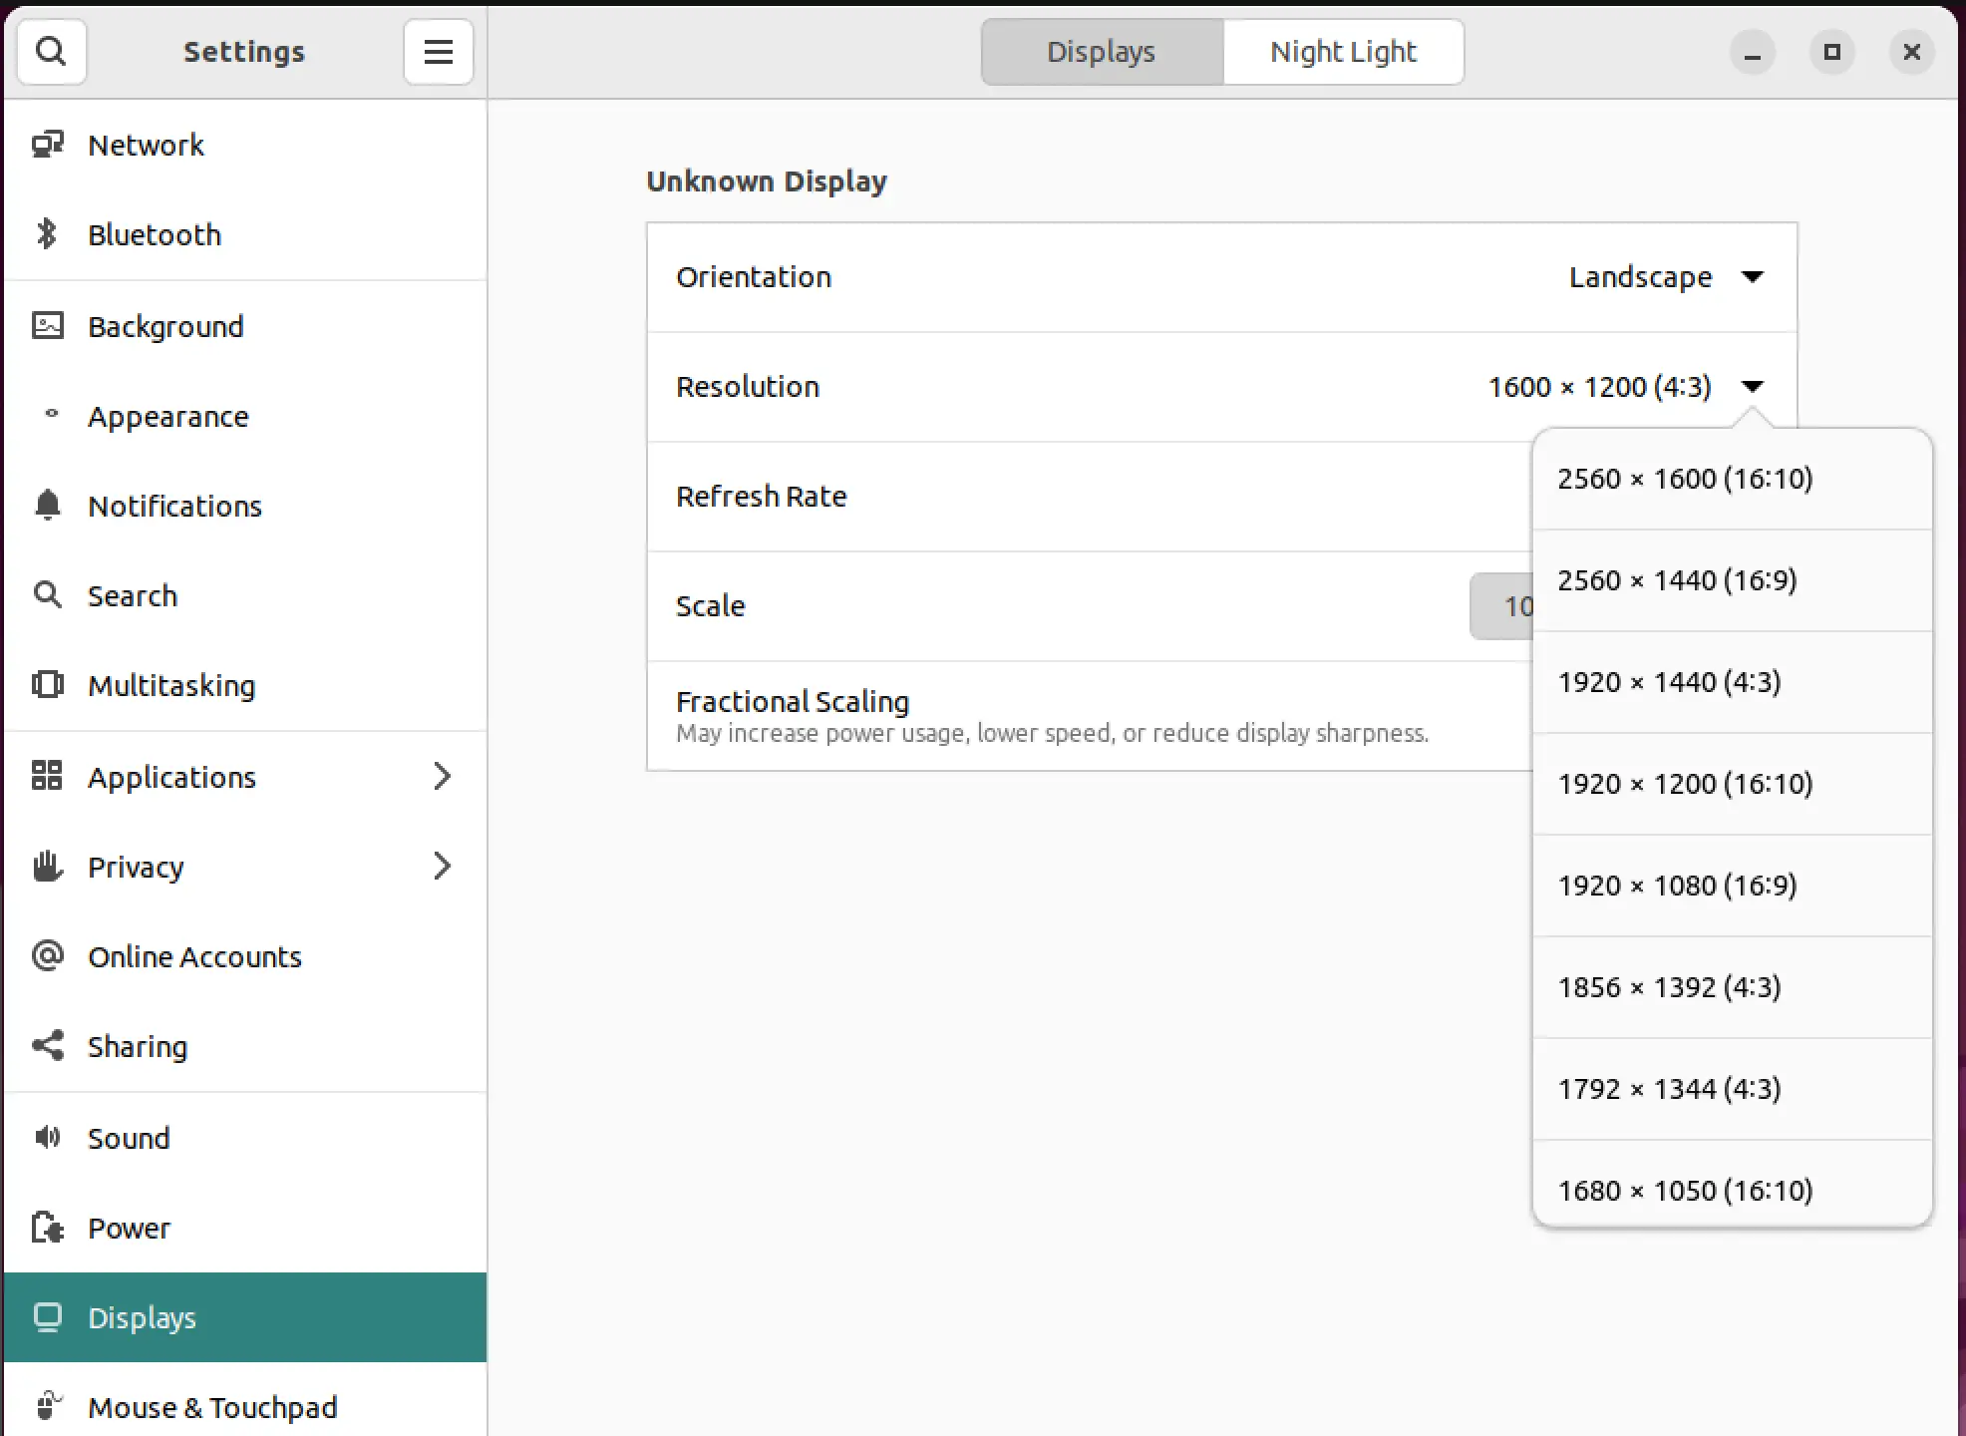Open Network settings label
Image resolution: width=1966 pixels, height=1436 pixels.
pos(146,145)
